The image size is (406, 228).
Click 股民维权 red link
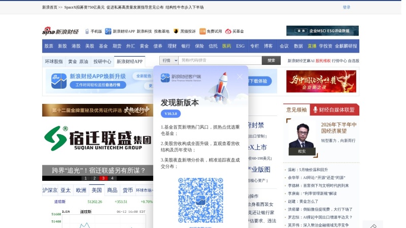tap(323, 61)
